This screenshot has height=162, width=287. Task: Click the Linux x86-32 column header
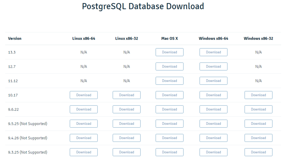[127, 39]
